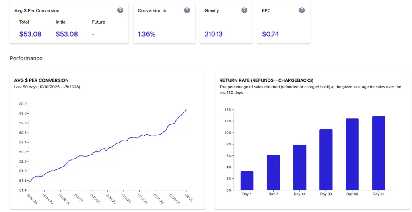Click the EPC value $0.74
Screen dimensions: 412x212
point(270,34)
